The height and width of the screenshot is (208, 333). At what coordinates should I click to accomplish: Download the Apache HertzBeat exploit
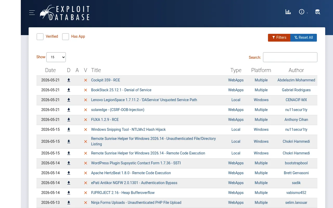[69, 173]
